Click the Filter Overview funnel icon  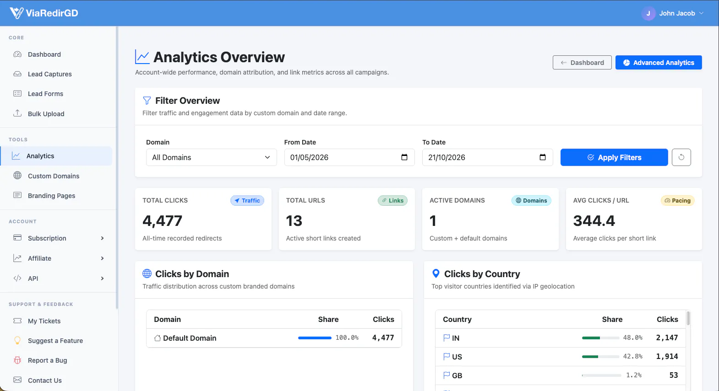[x=147, y=101]
